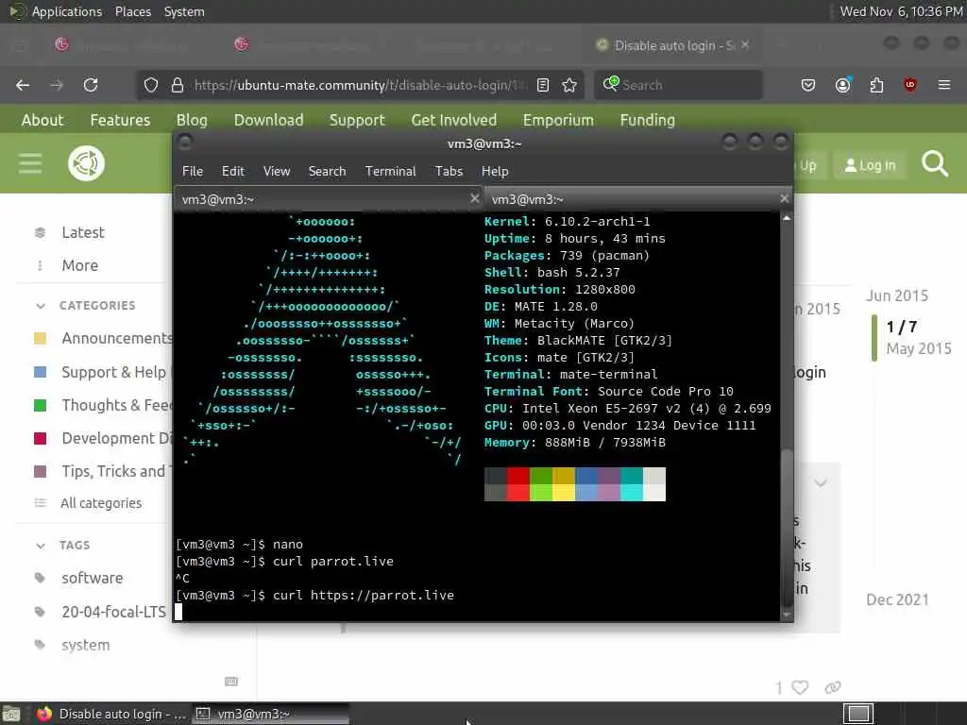Open the About link in site navigation
The image size is (967, 725).
pos(42,120)
